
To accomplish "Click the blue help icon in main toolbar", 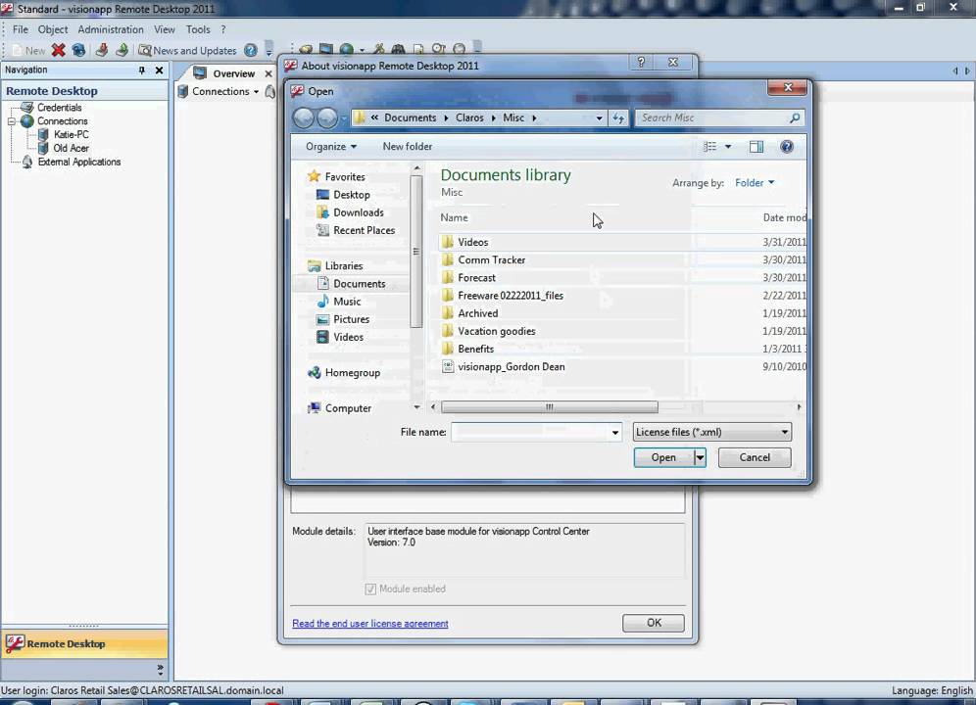I will click(250, 50).
